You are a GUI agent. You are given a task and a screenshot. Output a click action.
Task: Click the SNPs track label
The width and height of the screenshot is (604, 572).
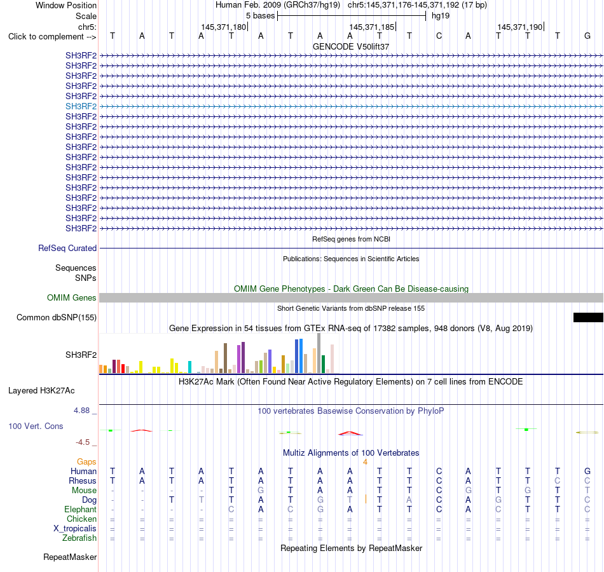tap(86, 278)
